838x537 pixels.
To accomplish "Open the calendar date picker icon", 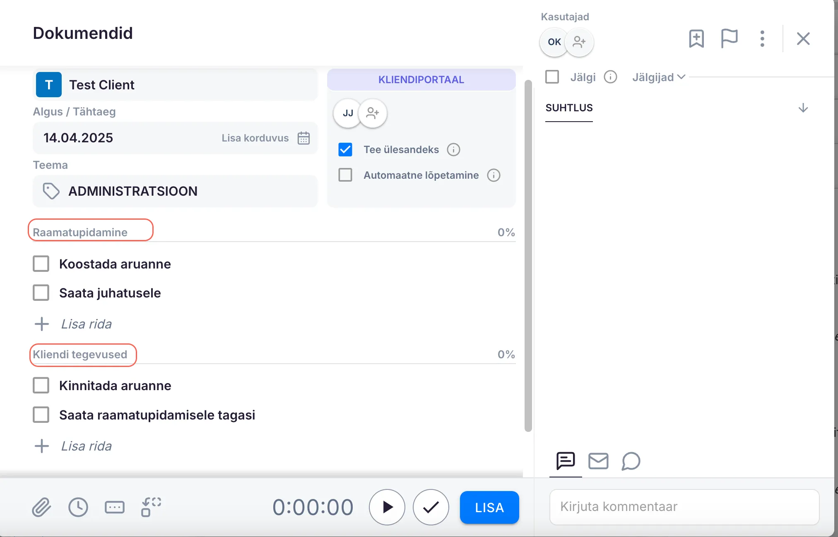I will click(x=303, y=138).
